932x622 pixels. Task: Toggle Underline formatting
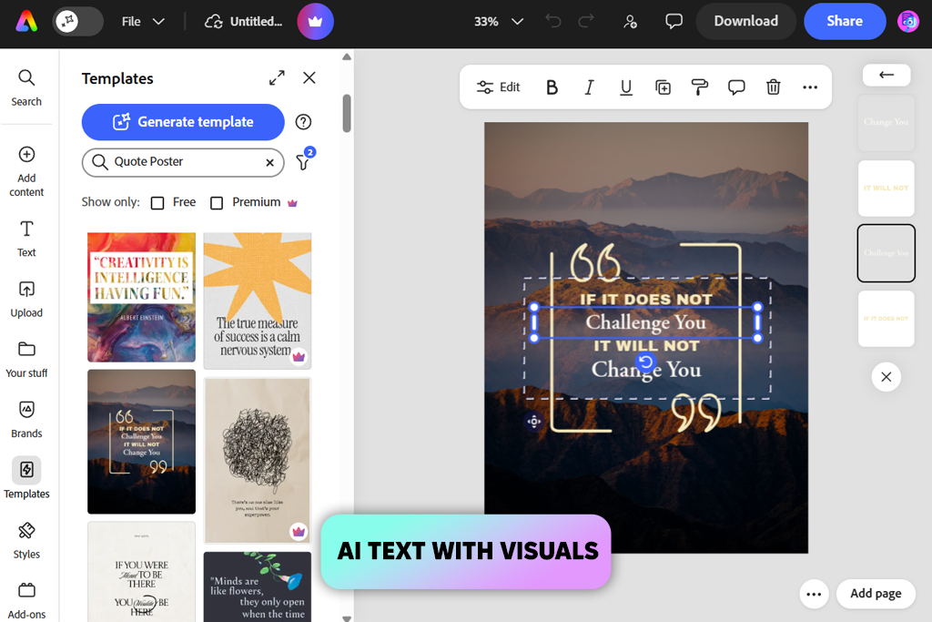pyautogui.click(x=626, y=87)
